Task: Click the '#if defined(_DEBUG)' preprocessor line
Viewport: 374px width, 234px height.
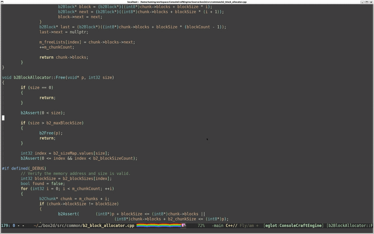Action: tap(24, 168)
